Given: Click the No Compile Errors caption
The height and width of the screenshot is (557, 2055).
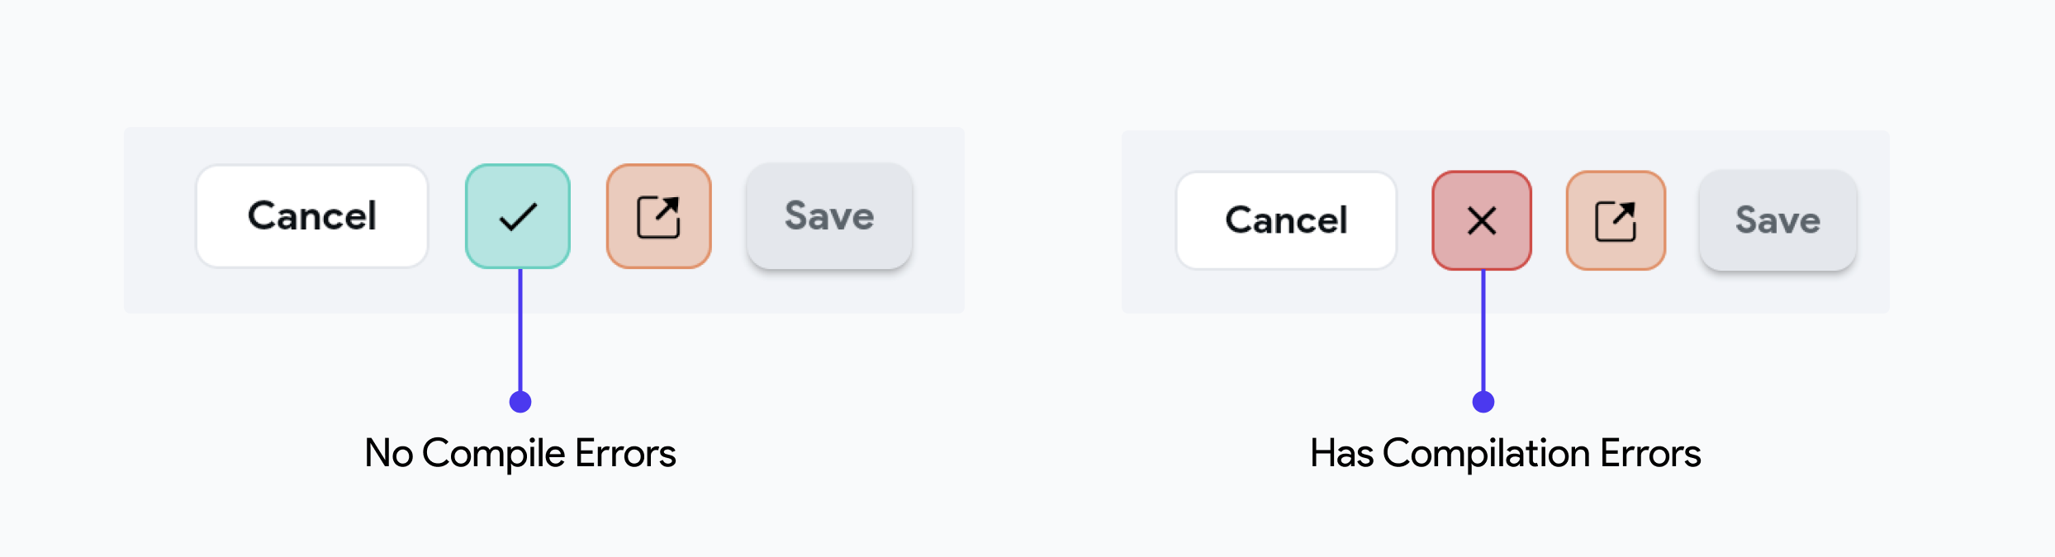Looking at the screenshot, I should [520, 453].
